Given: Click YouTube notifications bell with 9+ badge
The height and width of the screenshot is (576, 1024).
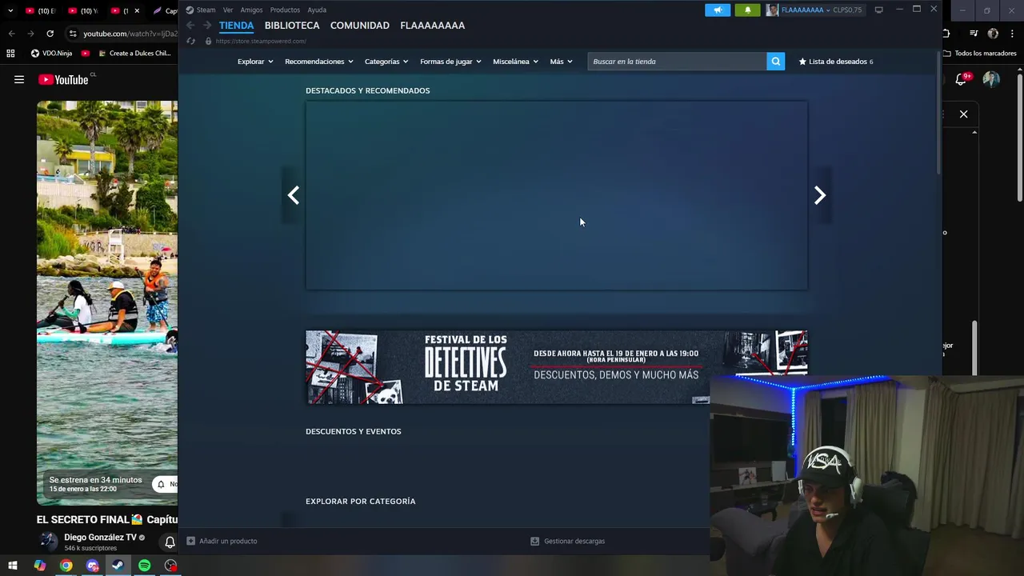Looking at the screenshot, I should point(962,78).
